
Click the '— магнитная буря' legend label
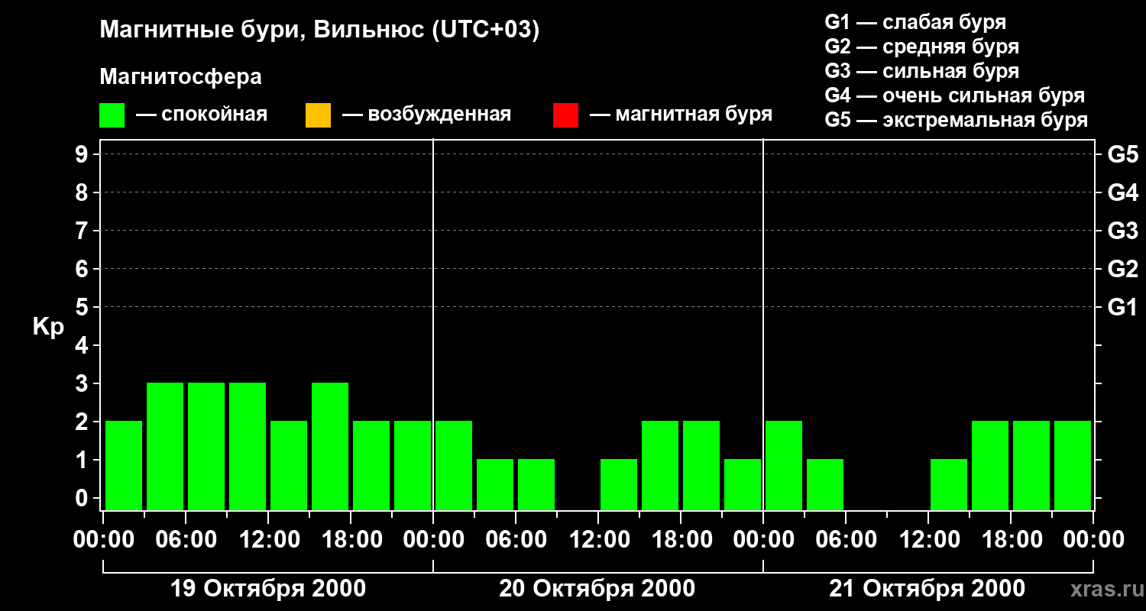(681, 115)
